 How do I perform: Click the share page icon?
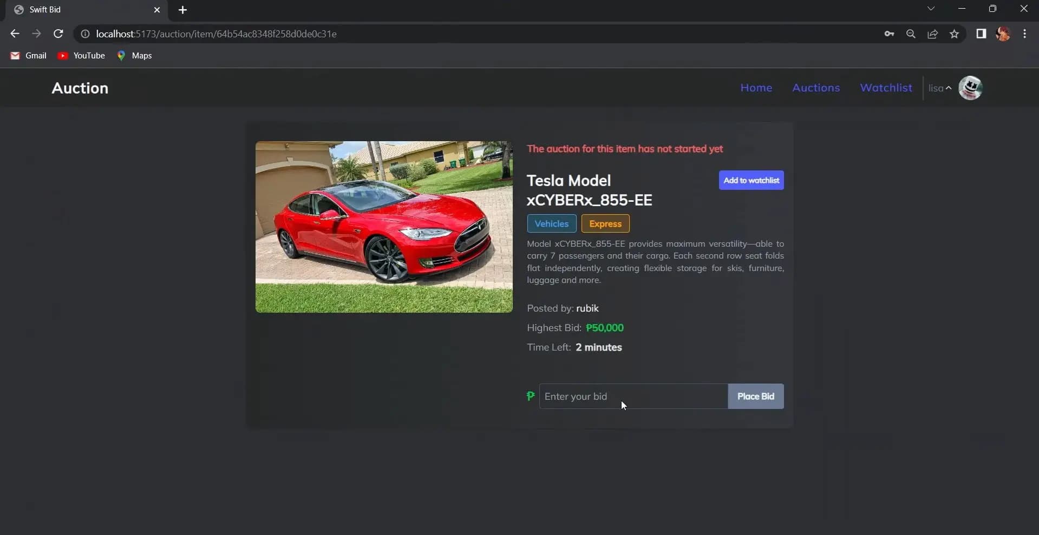(932, 34)
